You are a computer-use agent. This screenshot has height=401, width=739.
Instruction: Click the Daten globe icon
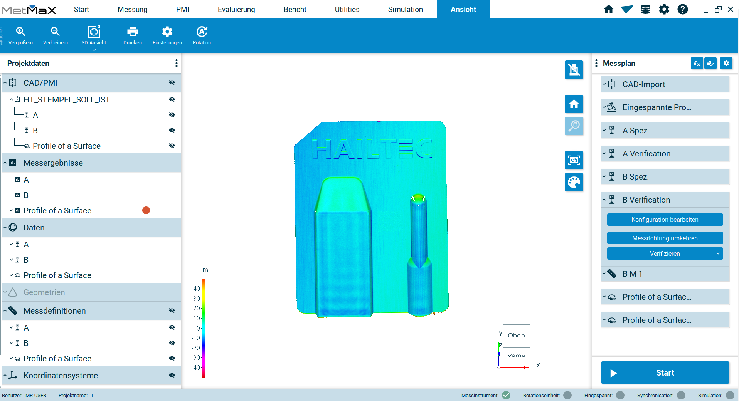tap(13, 227)
